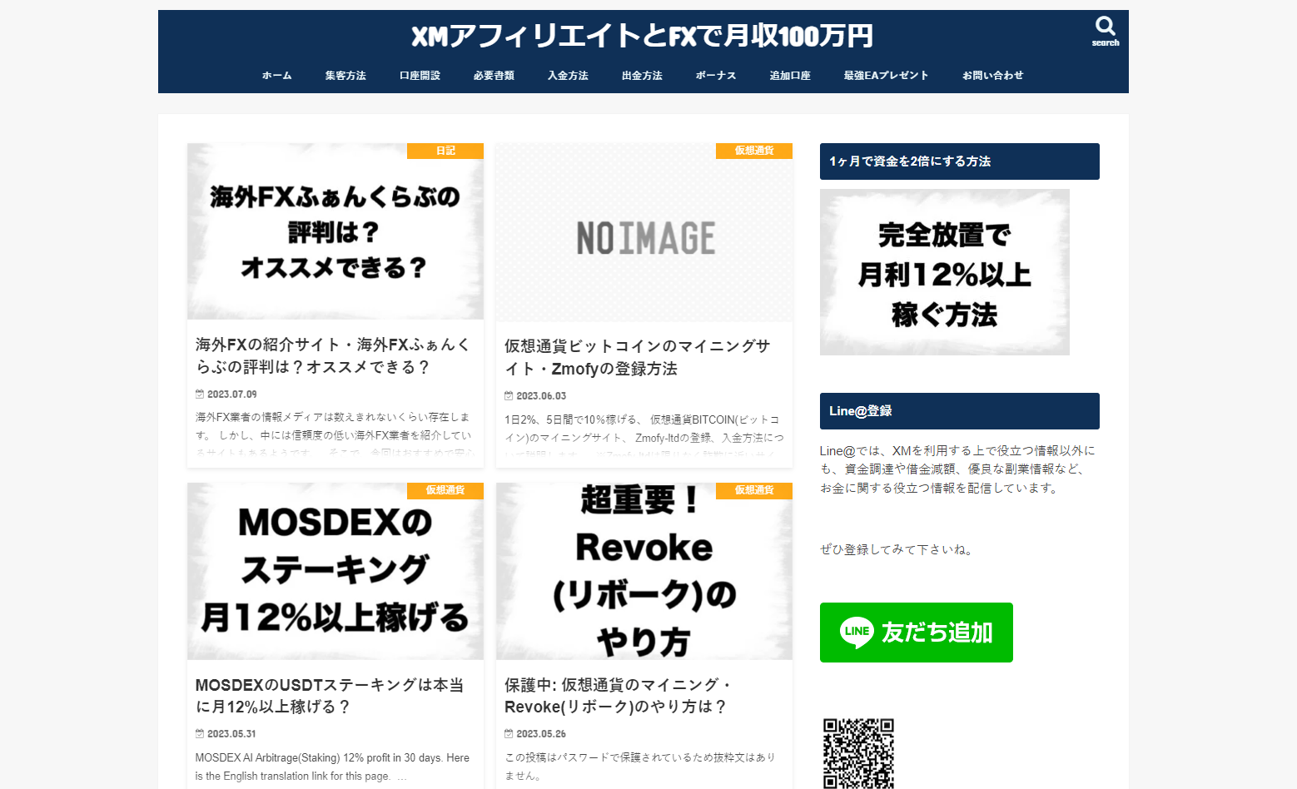1297x789 pixels.
Task: Click 仮想通貨 tag on Zmofy article
Action: (754, 151)
